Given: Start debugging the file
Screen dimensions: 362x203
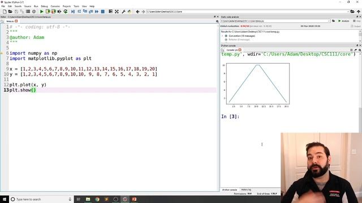Looking at the screenshot, I should [73, 11].
